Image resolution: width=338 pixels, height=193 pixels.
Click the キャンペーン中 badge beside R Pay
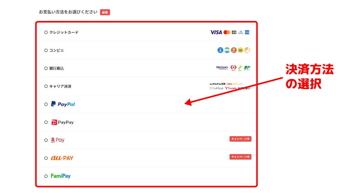tap(240, 139)
